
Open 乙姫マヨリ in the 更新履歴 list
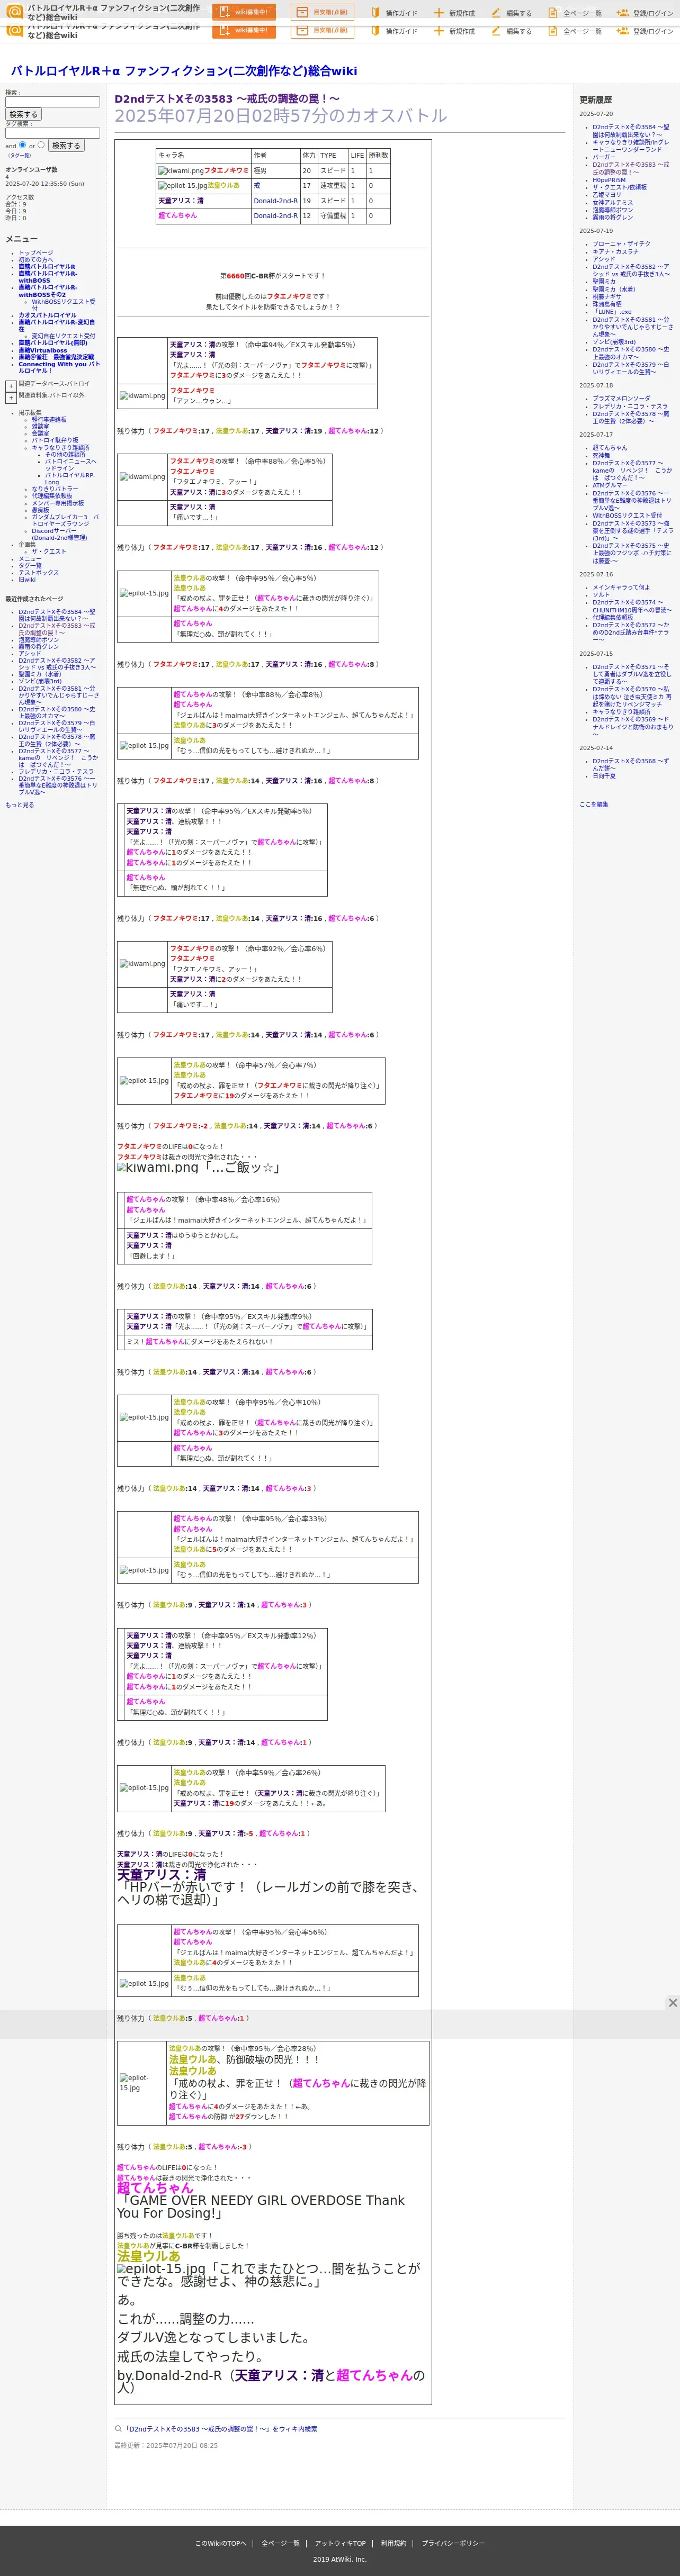pos(606,195)
